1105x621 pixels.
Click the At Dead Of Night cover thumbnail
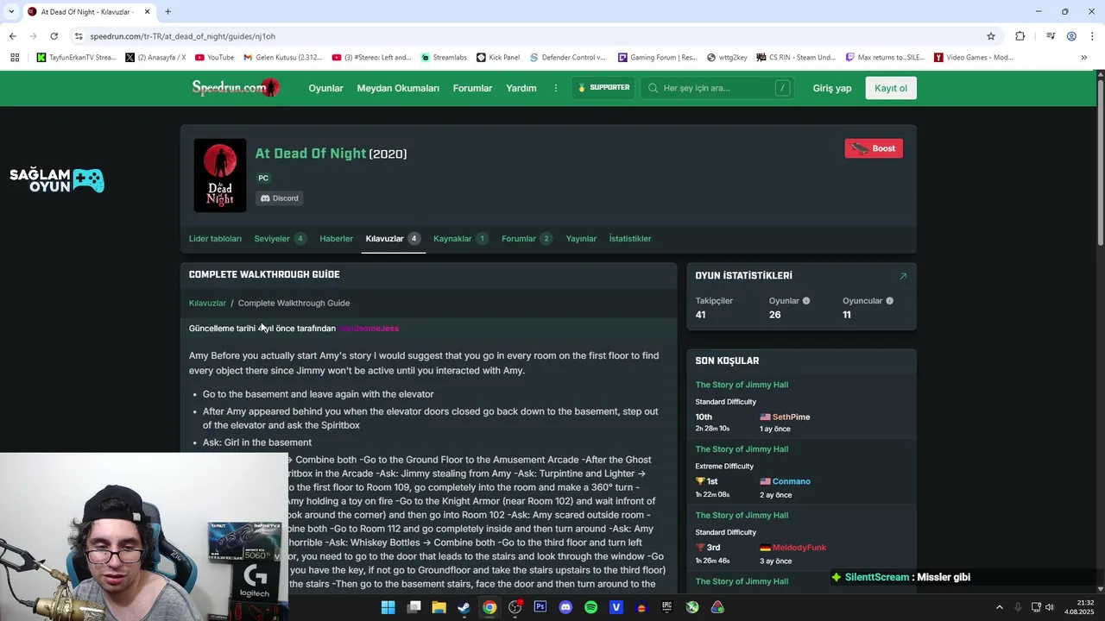pyautogui.click(x=220, y=175)
